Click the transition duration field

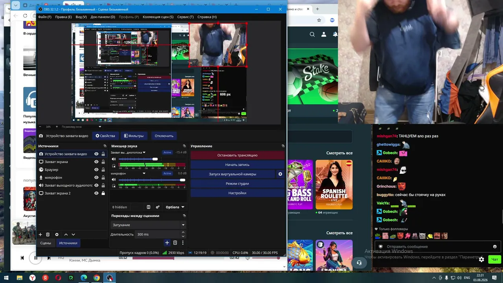point(158,234)
